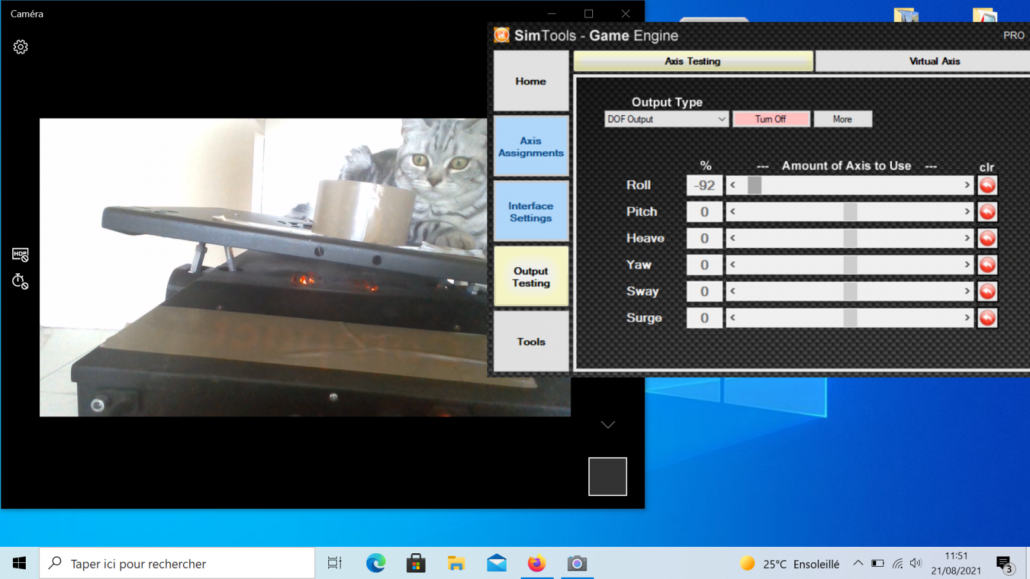
Task: Click the More button next to Turn Off
Action: click(843, 119)
